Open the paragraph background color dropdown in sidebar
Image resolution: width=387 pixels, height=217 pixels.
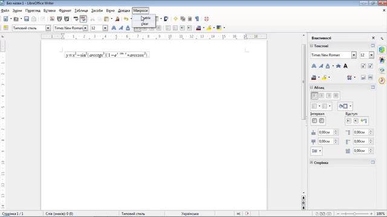[x=350, y=106]
